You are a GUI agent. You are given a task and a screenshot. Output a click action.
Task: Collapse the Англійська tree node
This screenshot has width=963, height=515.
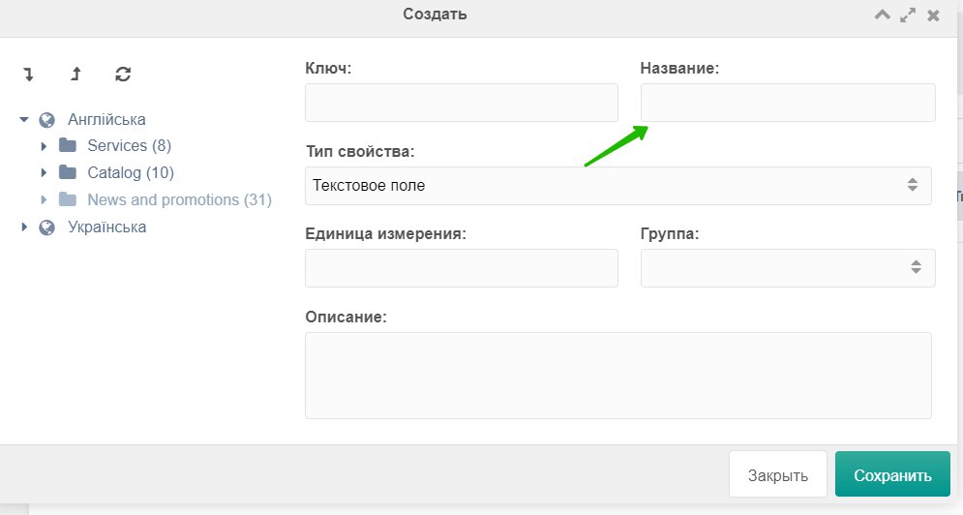click(24, 119)
